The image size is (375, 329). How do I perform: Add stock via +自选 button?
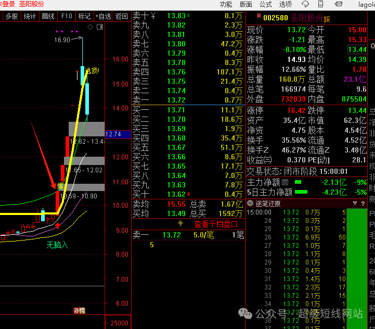tap(103, 16)
